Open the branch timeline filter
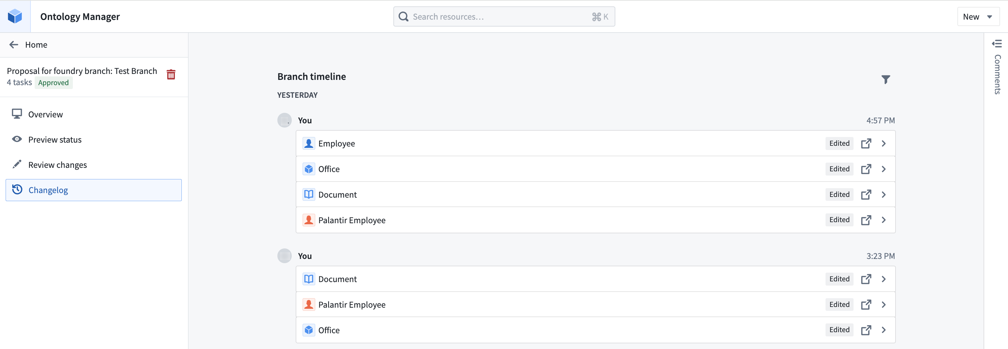This screenshot has width=1008, height=349. click(885, 80)
